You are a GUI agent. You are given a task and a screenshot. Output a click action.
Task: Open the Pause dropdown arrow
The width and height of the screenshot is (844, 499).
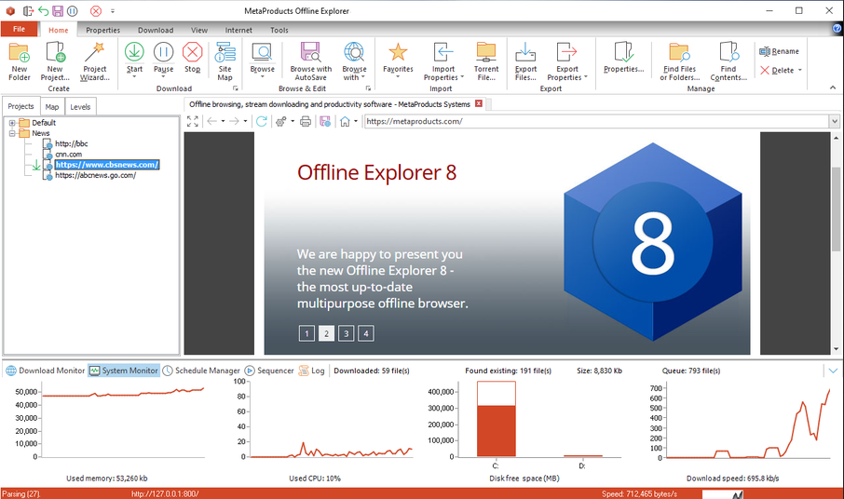[x=163, y=76]
